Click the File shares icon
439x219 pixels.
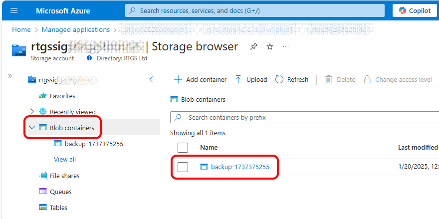point(43,176)
